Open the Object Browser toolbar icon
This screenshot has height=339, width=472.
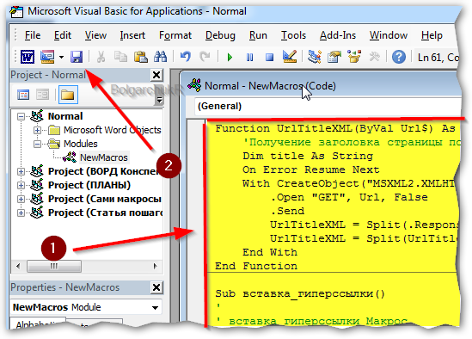point(354,56)
